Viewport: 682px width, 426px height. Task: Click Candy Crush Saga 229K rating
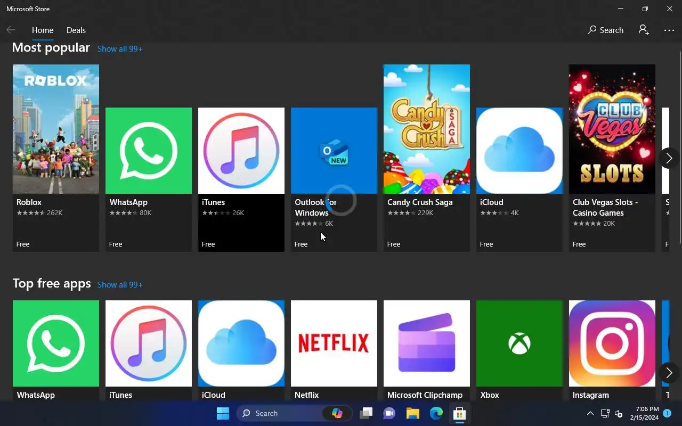410,213
